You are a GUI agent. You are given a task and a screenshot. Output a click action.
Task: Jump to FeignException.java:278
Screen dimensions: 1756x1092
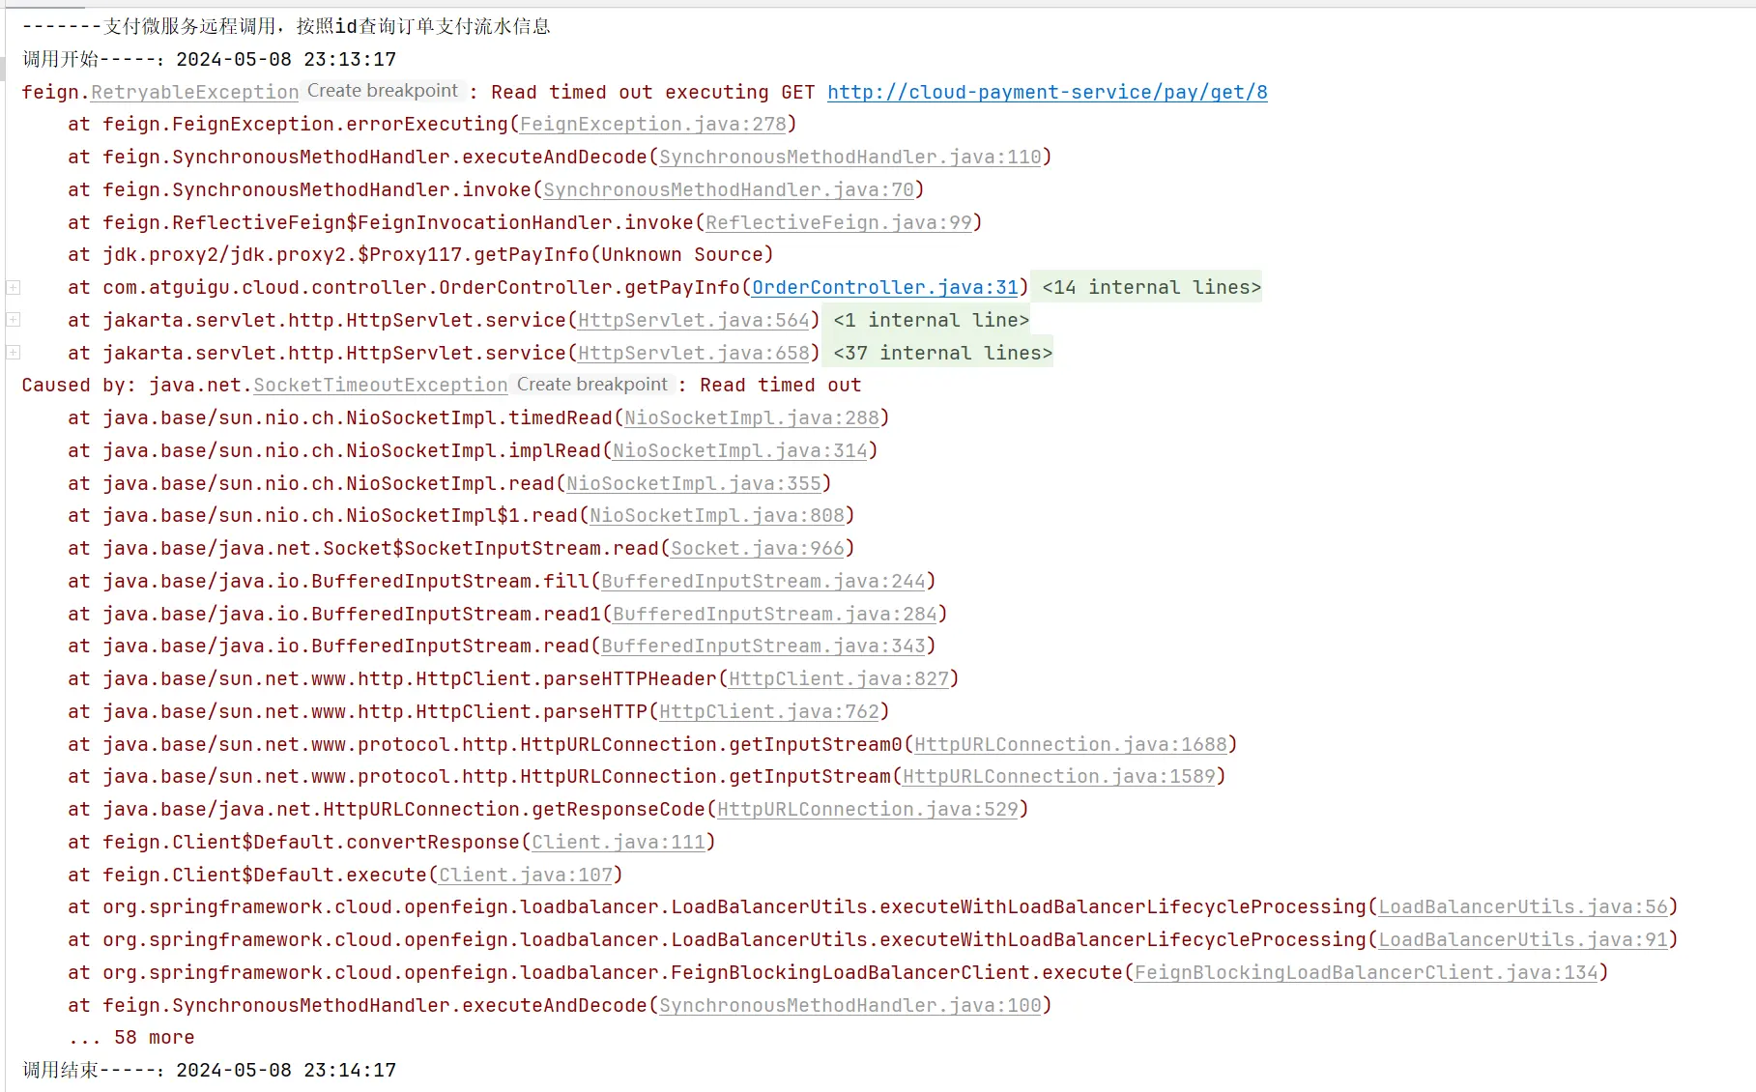tap(652, 124)
